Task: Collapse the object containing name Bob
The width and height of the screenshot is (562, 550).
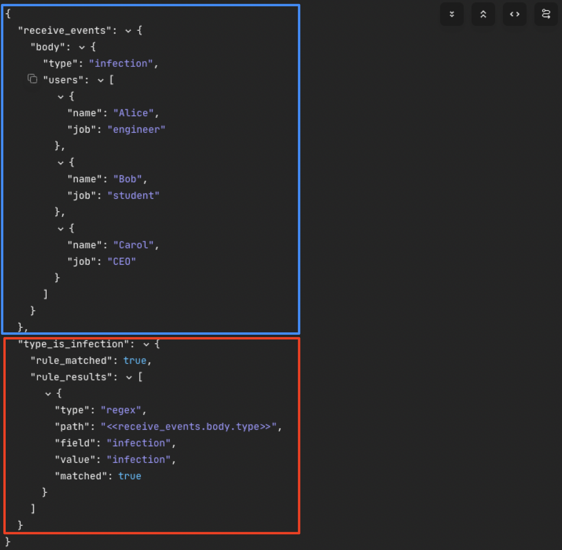Action: click(x=61, y=162)
